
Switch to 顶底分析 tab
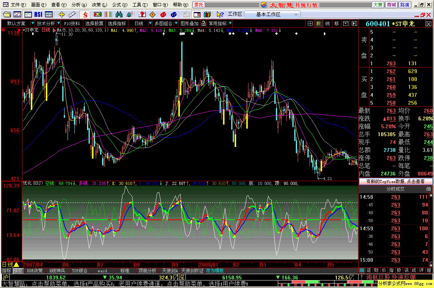click(x=147, y=271)
